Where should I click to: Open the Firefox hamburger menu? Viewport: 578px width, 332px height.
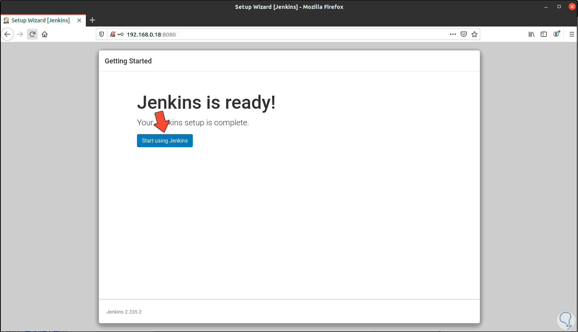[571, 34]
